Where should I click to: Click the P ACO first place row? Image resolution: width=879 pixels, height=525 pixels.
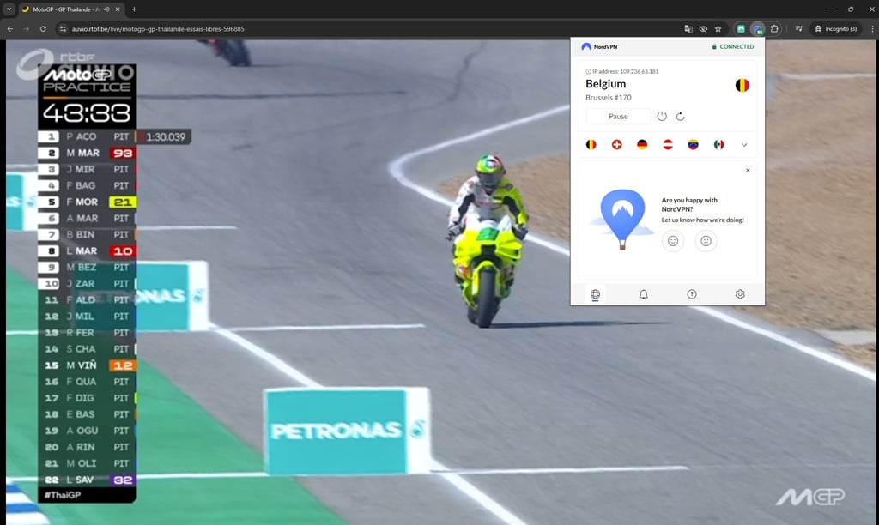pyautogui.click(x=87, y=136)
